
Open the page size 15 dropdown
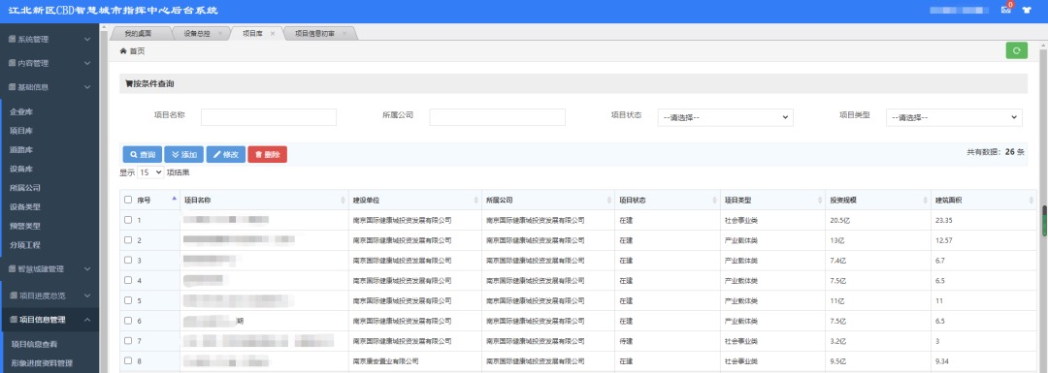pos(150,172)
